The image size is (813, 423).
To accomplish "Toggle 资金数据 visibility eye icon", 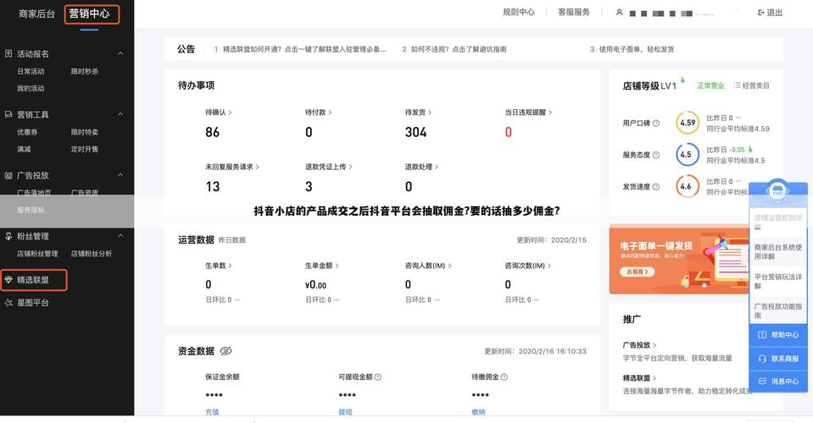I will [226, 351].
